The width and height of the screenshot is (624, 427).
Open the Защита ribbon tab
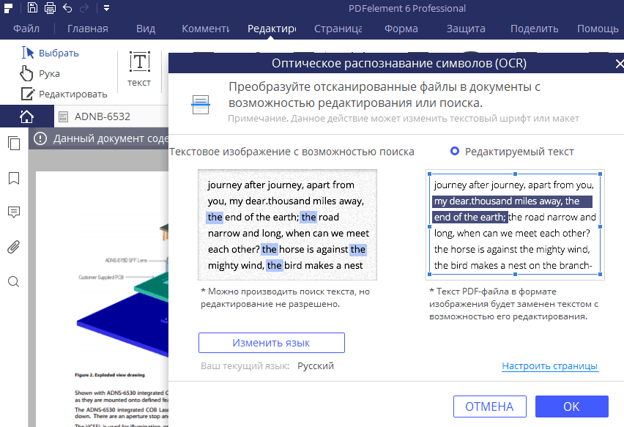(465, 29)
